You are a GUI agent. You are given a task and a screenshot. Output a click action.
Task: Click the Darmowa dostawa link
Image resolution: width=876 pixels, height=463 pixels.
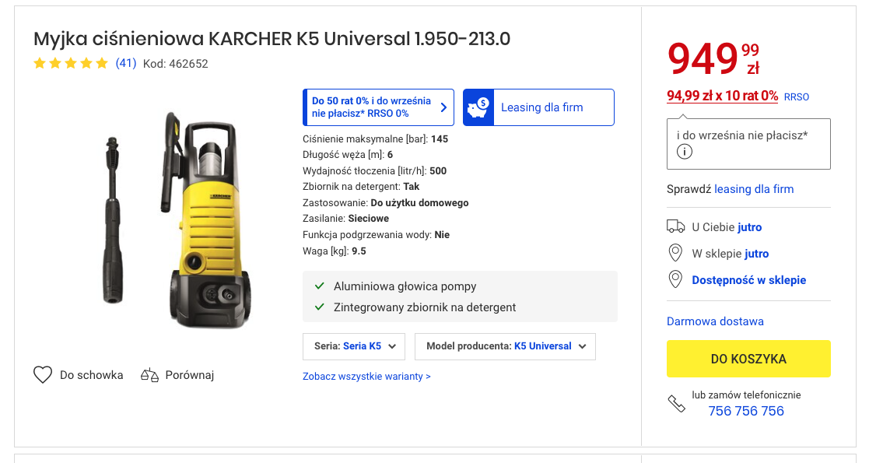715,321
